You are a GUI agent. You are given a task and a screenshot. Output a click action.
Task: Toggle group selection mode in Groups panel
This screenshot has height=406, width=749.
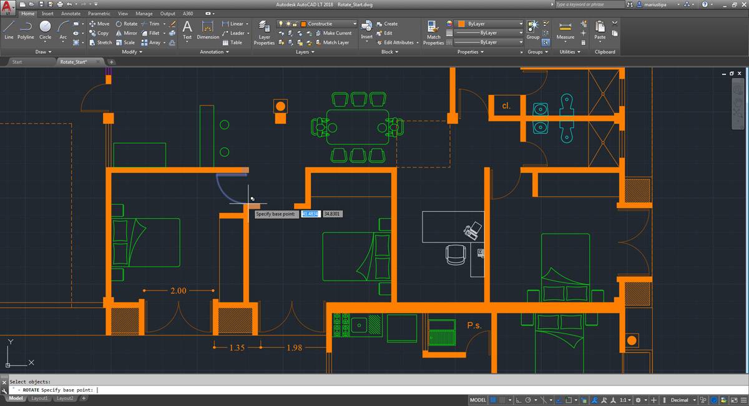click(546, 42)
